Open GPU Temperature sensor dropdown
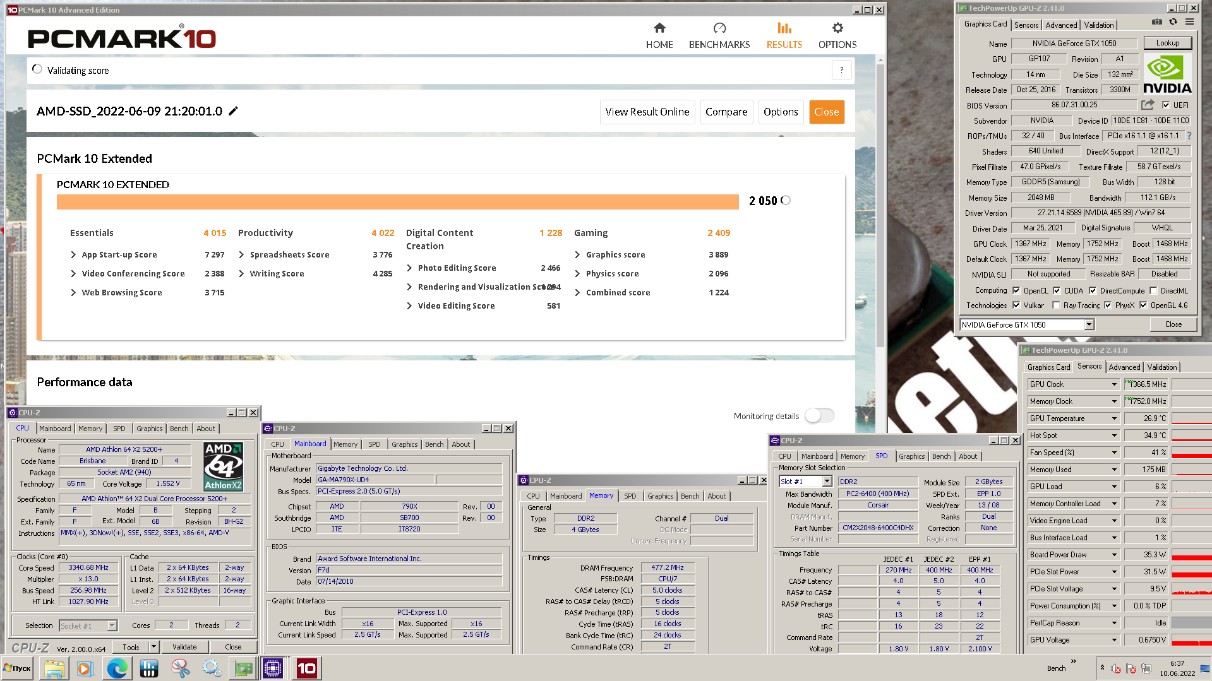Viewport: 1212px width, 681px height. [1114, 418]
